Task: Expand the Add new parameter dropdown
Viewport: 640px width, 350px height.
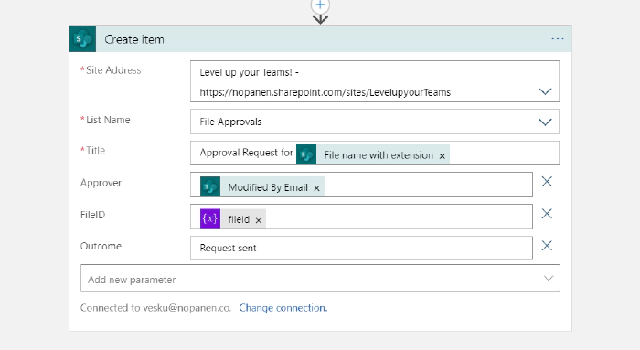Action: pyautogui.click(x=549, y=278)
